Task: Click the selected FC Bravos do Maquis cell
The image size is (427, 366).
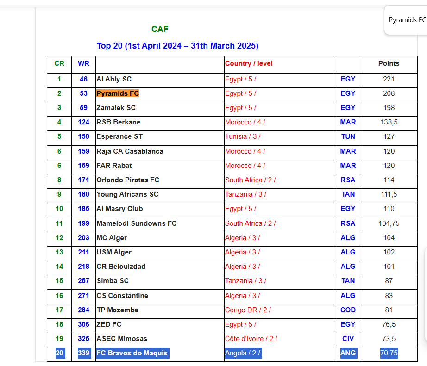Action: coord(132,353)
